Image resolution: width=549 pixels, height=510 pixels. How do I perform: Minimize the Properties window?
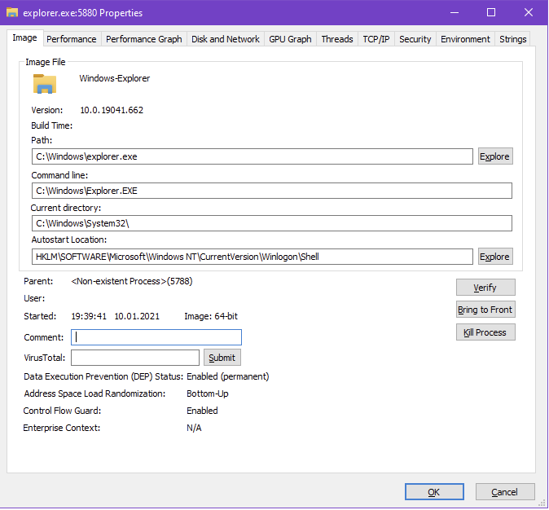455,12
